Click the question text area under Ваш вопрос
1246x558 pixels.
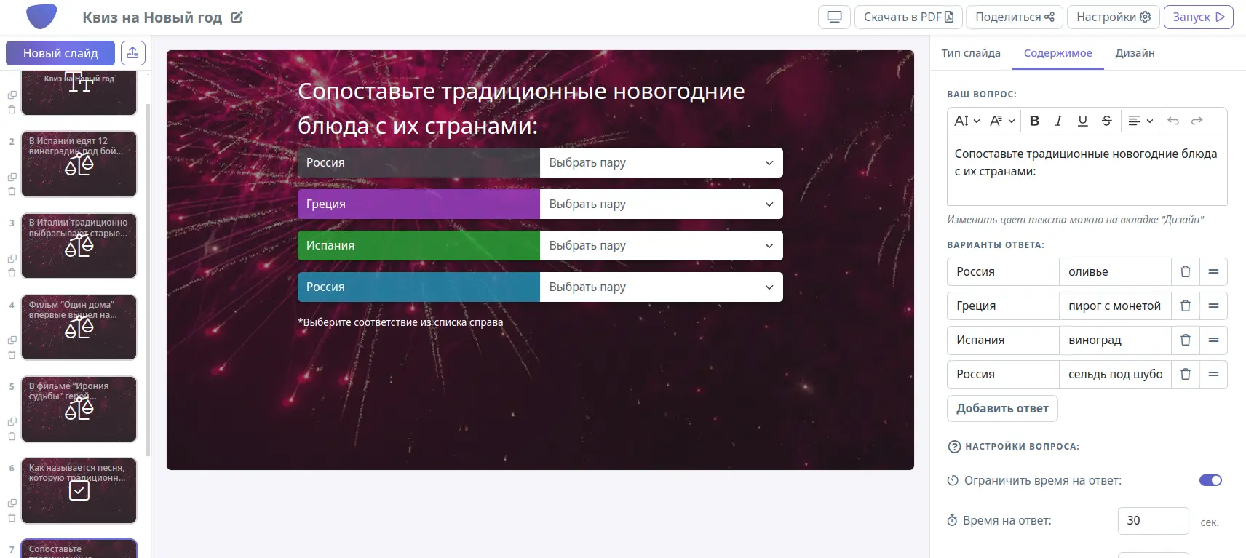click(x=1087, y=170)
